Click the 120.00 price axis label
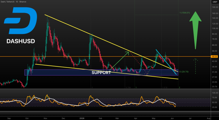The height and width of the screenshot is (120, 219). (x=215, y=24)
